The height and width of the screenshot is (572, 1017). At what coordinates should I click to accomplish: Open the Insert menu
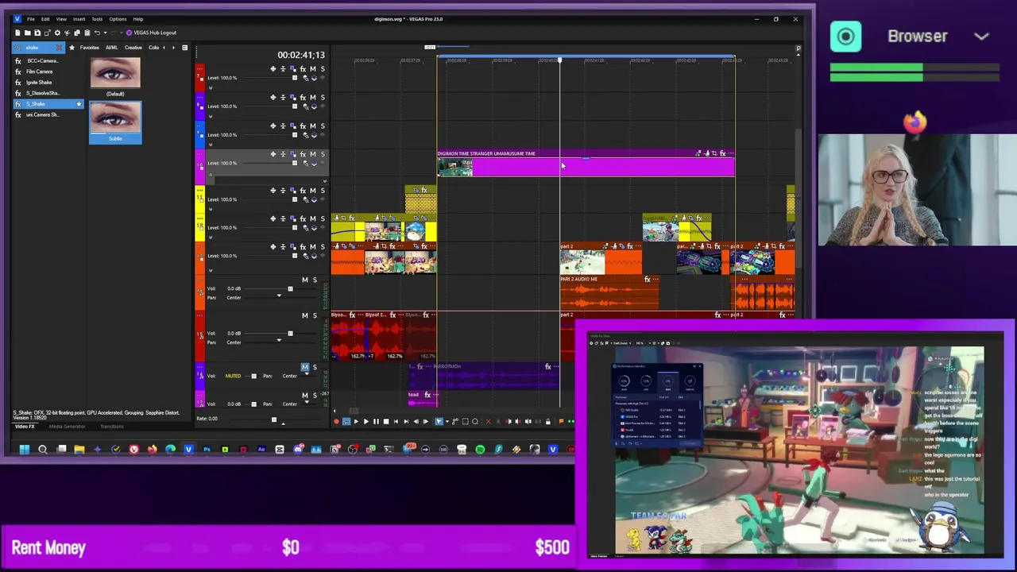point(79,19)
